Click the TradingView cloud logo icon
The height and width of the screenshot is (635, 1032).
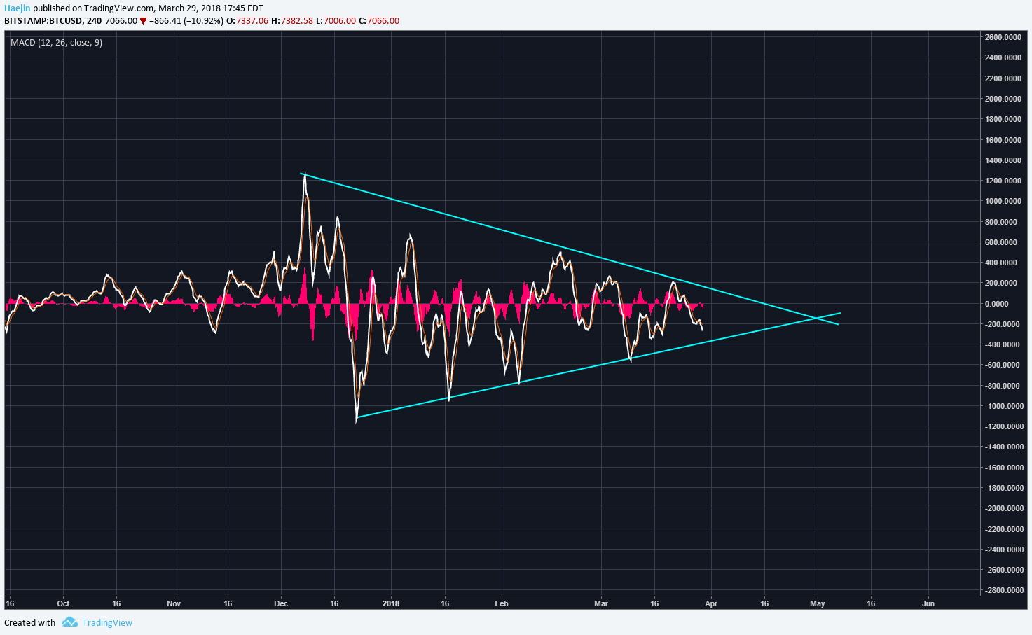coord(69,622)
